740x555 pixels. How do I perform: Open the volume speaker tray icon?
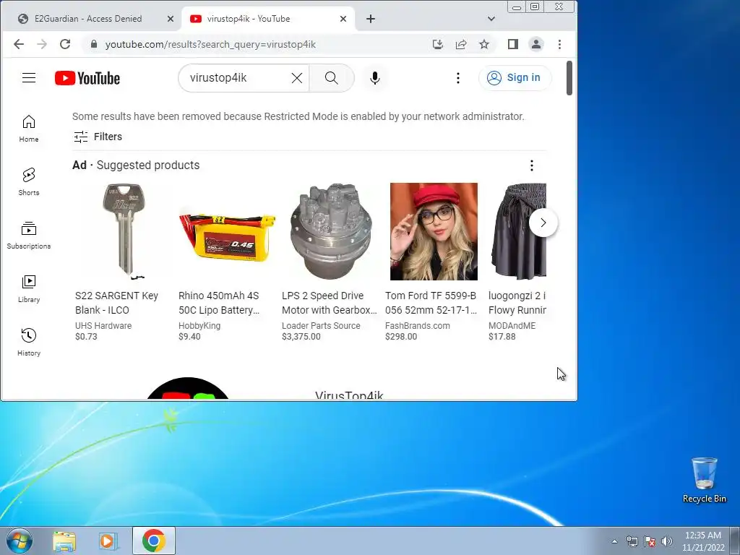[x=667, y=541]
